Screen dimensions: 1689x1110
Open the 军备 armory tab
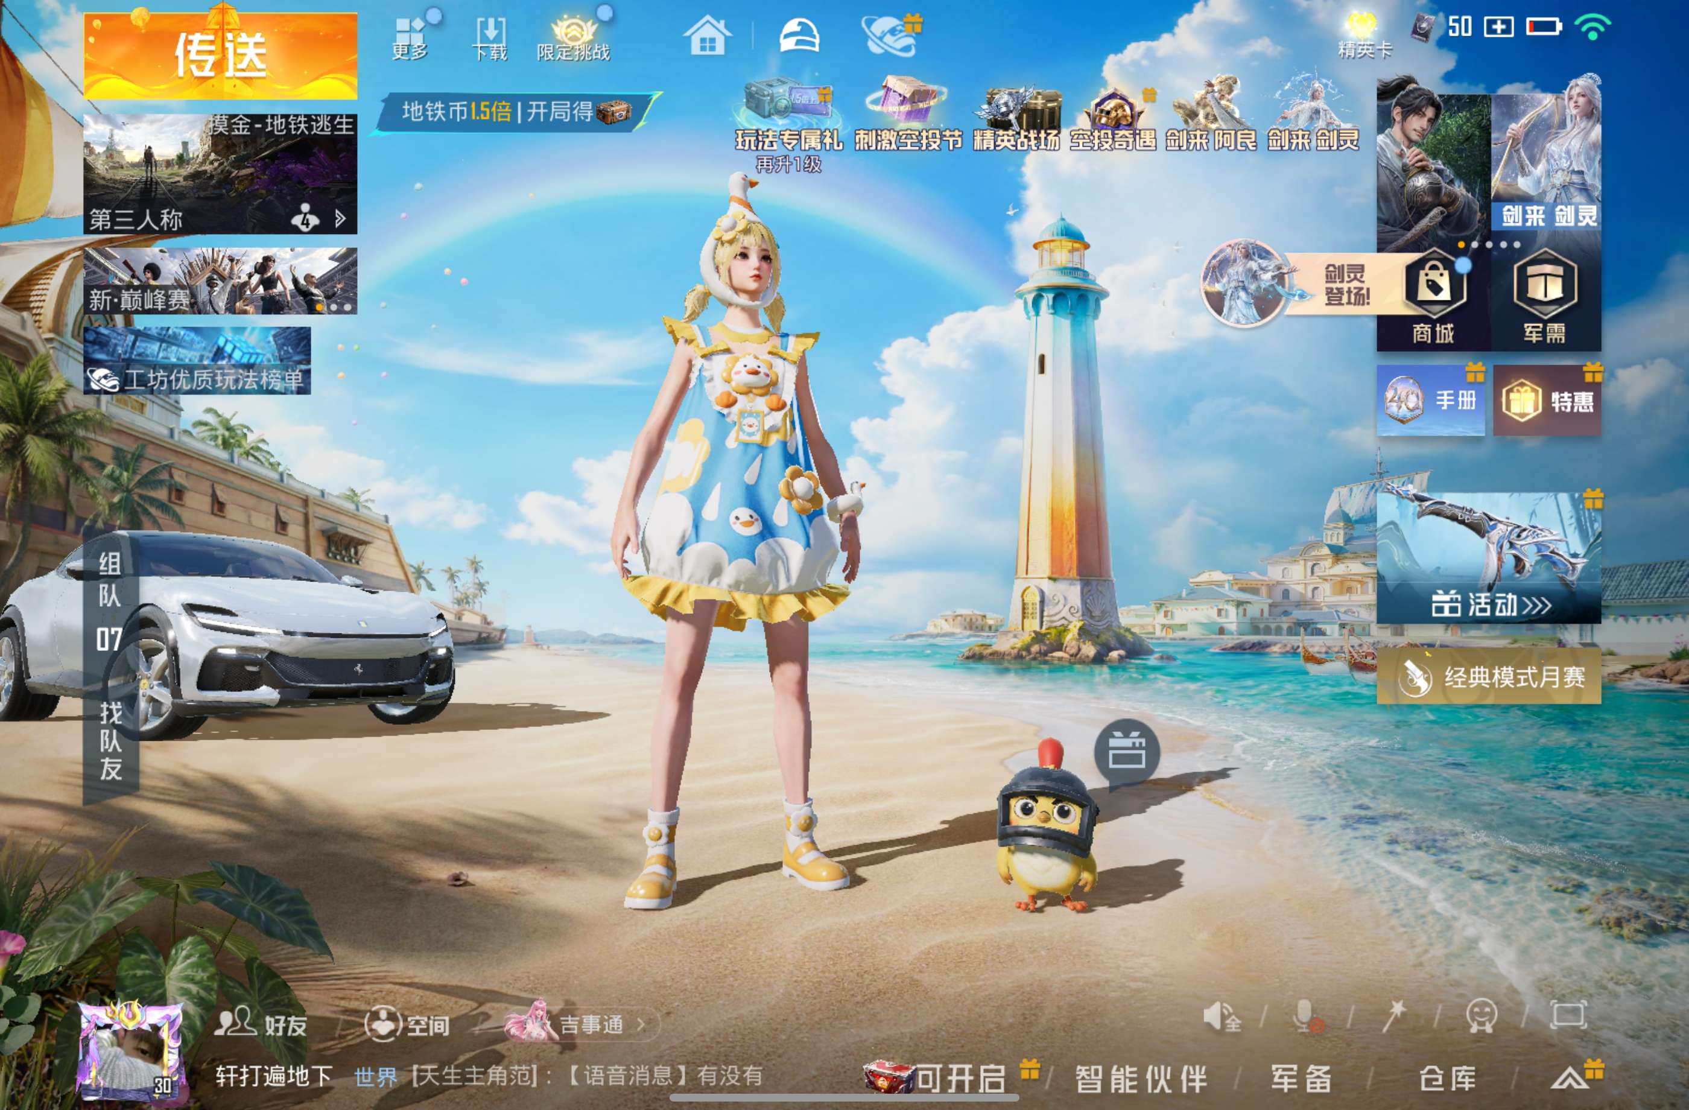click(1302, 1079)
